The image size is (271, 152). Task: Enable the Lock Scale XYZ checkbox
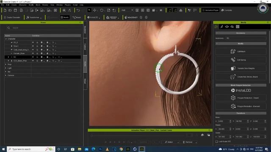[x=216, y=141]
